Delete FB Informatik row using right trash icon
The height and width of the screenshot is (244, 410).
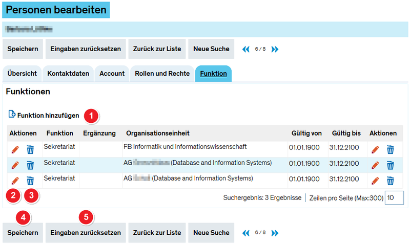pos(391,150)
